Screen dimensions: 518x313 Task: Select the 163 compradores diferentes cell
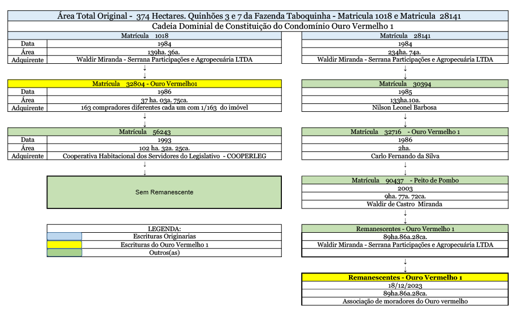pos(164,107)
